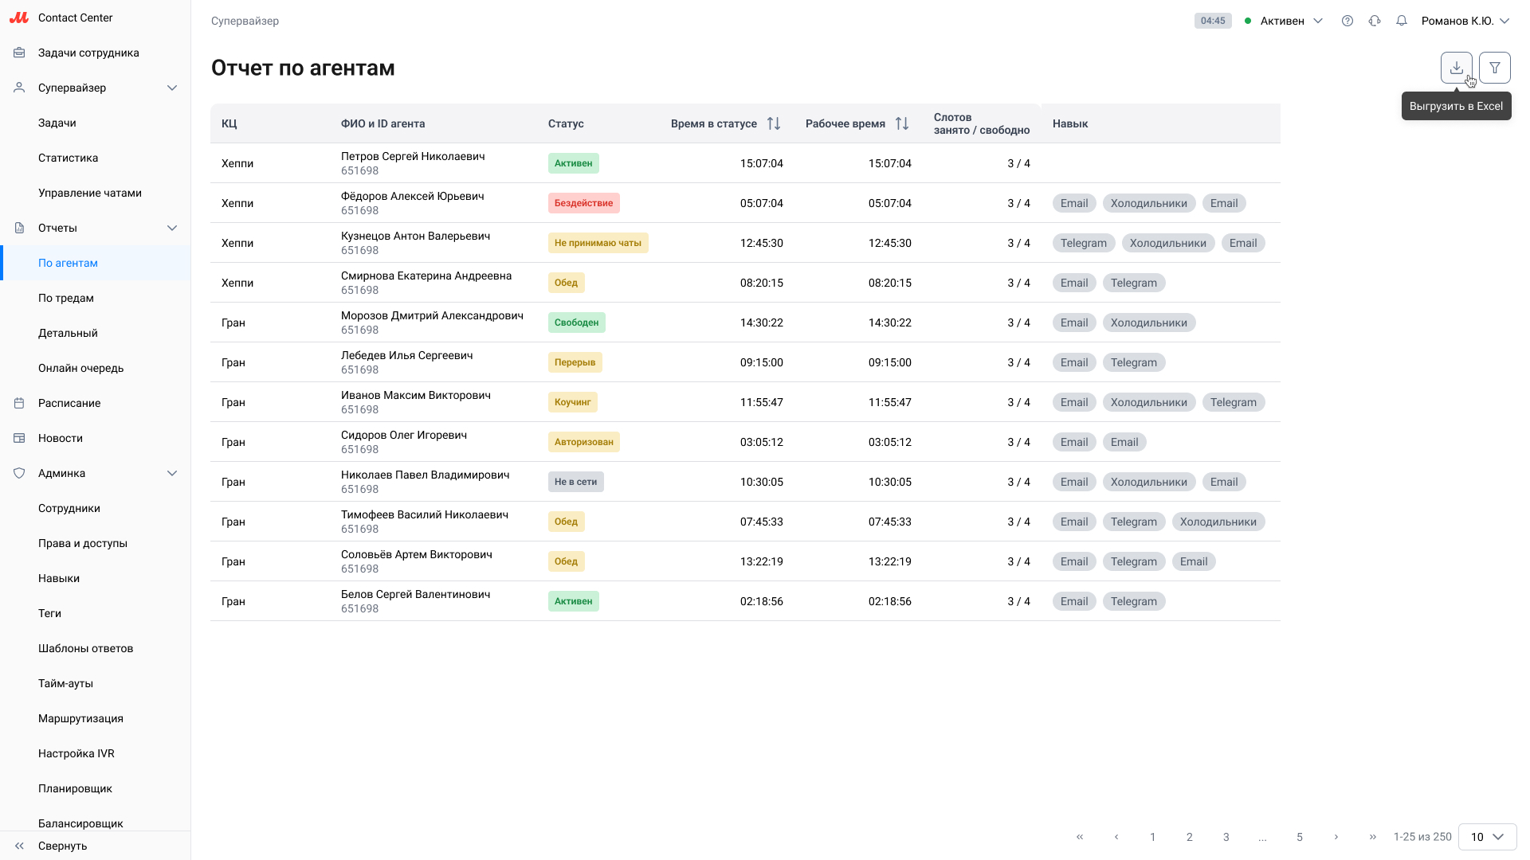Select Онлайн очередь in the sidebar
Image resolution: width=1530 pixels, height=860 pixels.
[x=80, y=368]
